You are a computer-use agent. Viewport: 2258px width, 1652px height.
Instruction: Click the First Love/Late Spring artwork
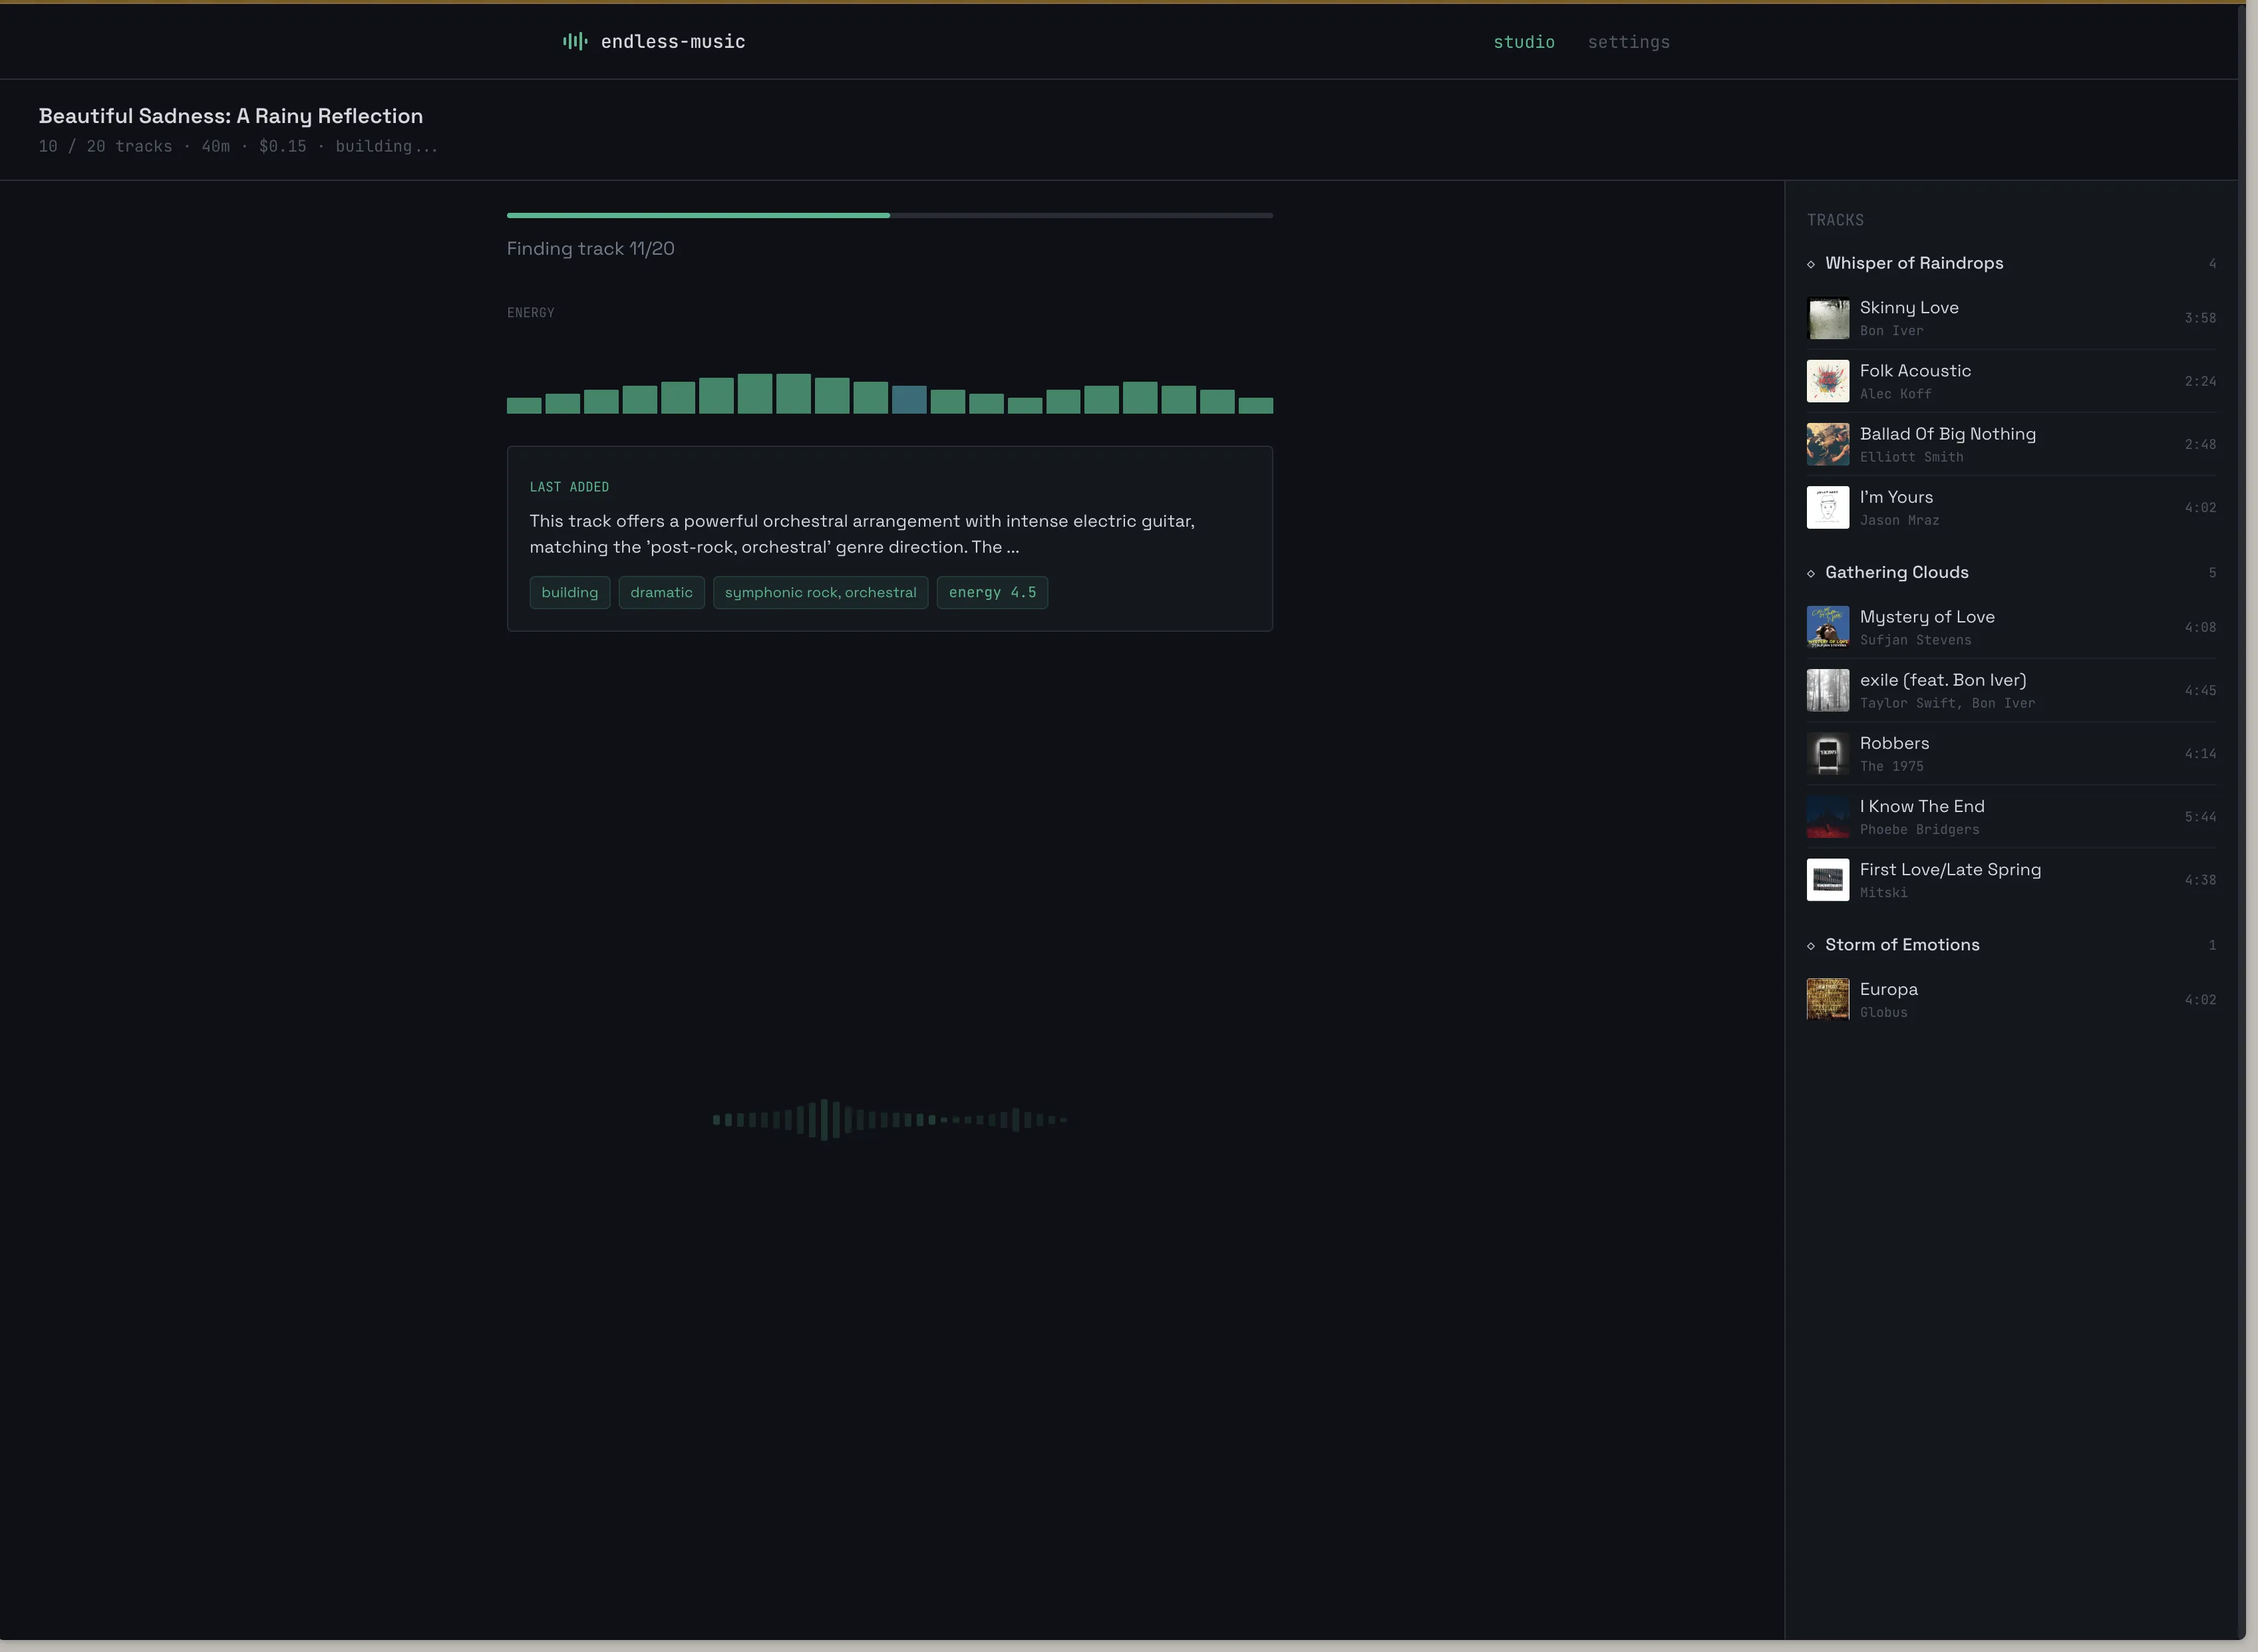point(1827,880)
